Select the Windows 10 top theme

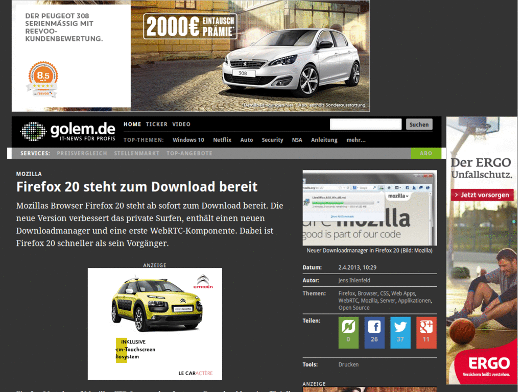[188, 140]
